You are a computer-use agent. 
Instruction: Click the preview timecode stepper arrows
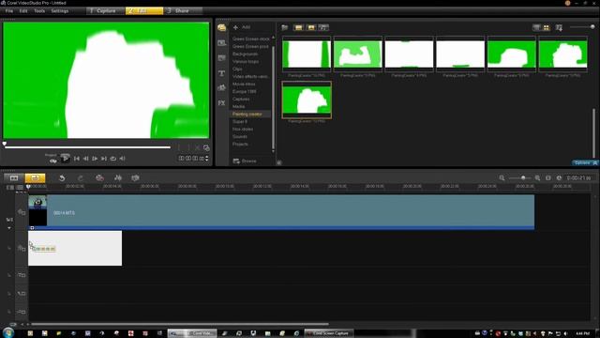point(207,159)
